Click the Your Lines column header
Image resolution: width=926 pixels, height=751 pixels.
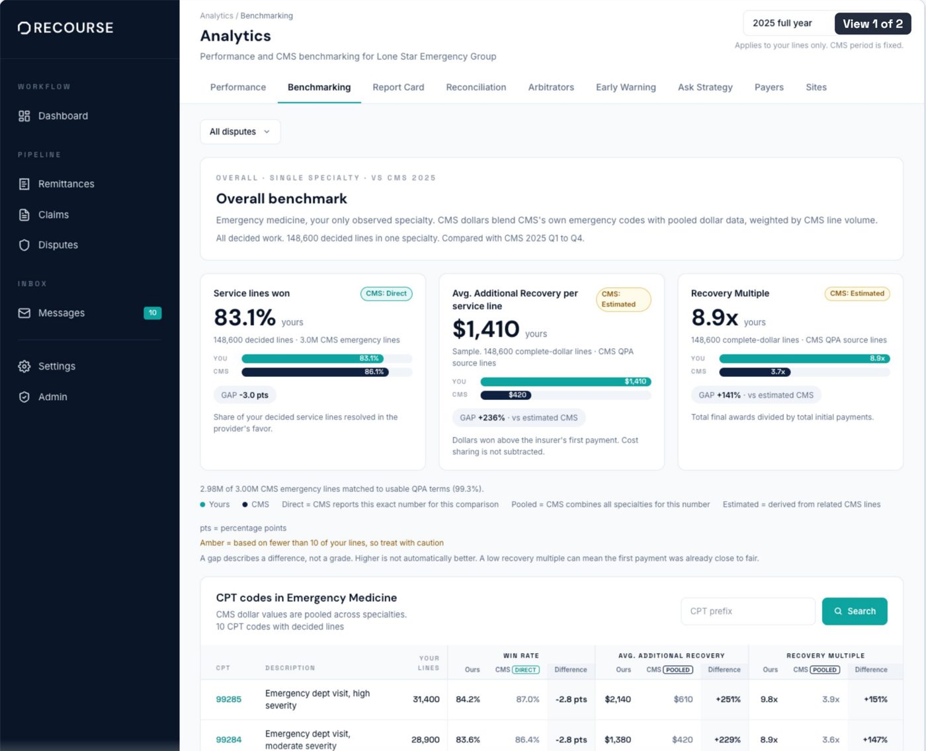[x=429, y=663]
